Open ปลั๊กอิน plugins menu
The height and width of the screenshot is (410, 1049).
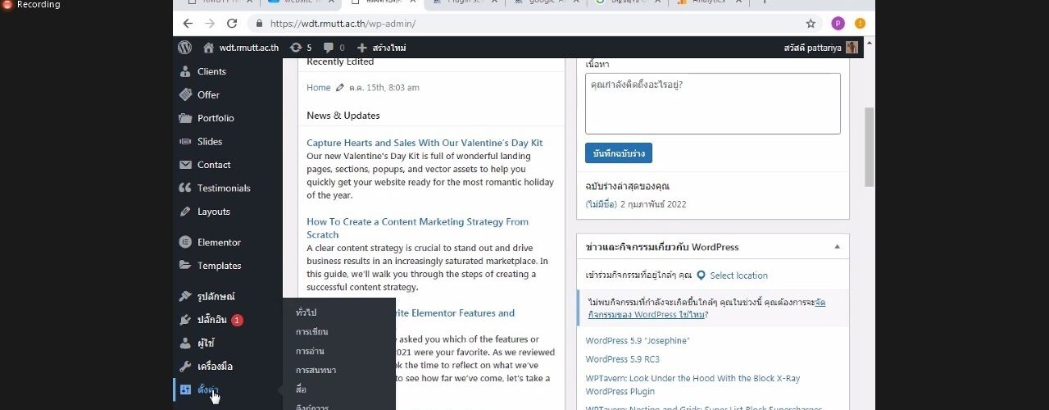pyautogui.click(x=211, y=320)
